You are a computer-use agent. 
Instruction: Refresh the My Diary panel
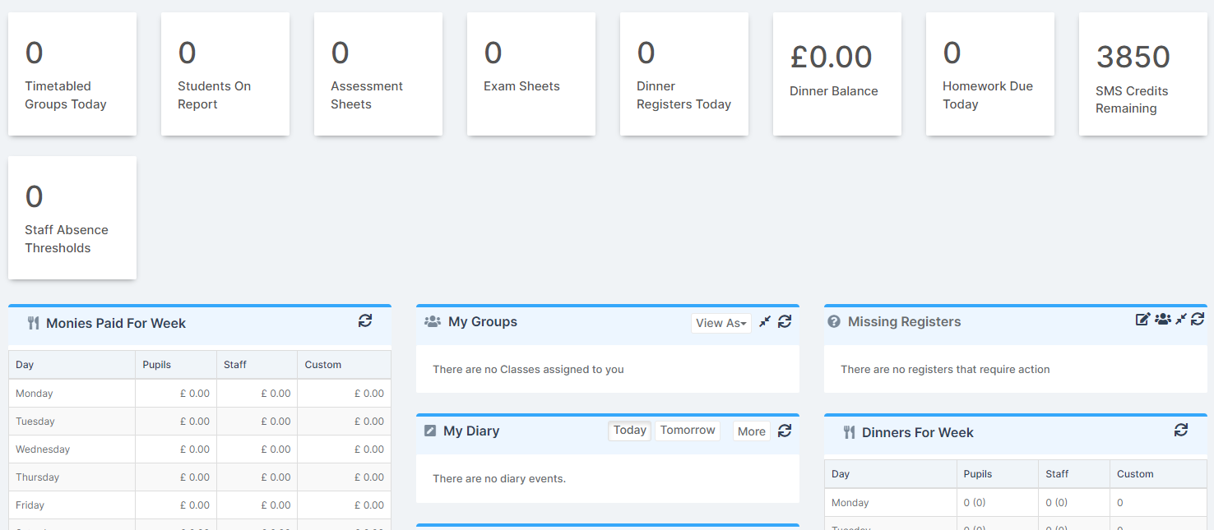click(785, 431)
